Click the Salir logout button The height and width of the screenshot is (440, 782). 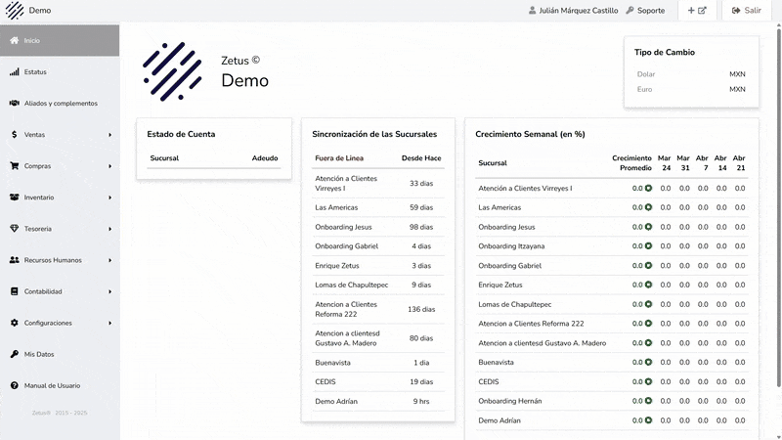click(x=746, y=10)
